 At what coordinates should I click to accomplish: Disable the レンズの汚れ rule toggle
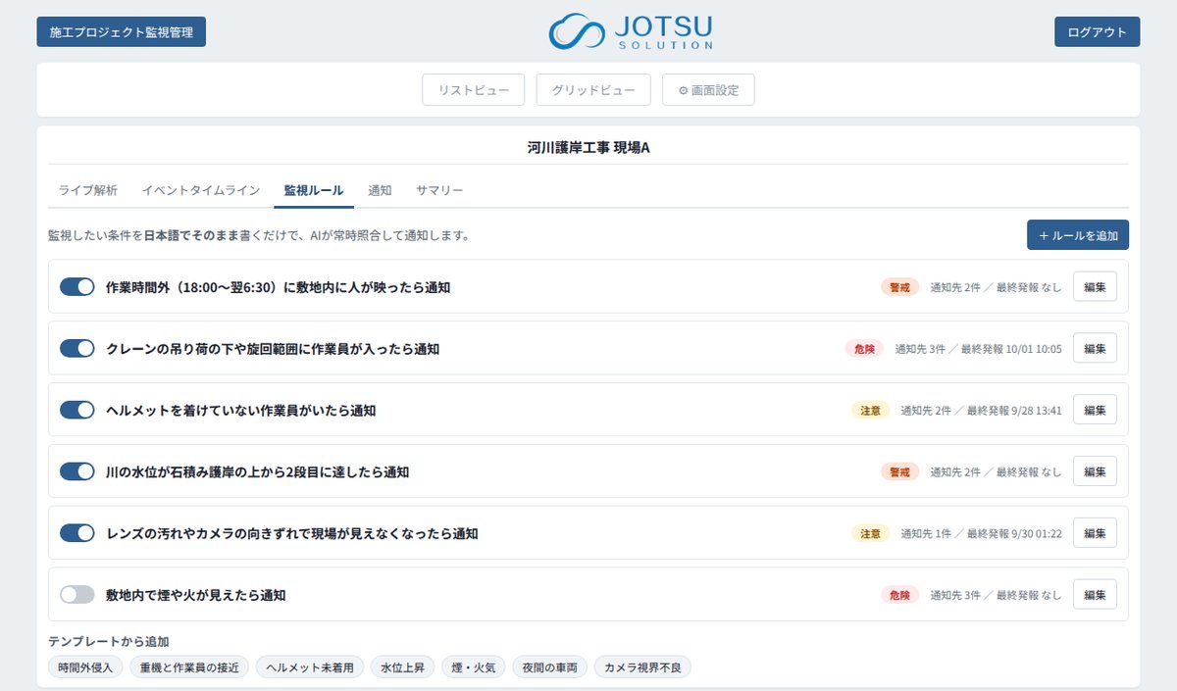(x=77, y=533)
